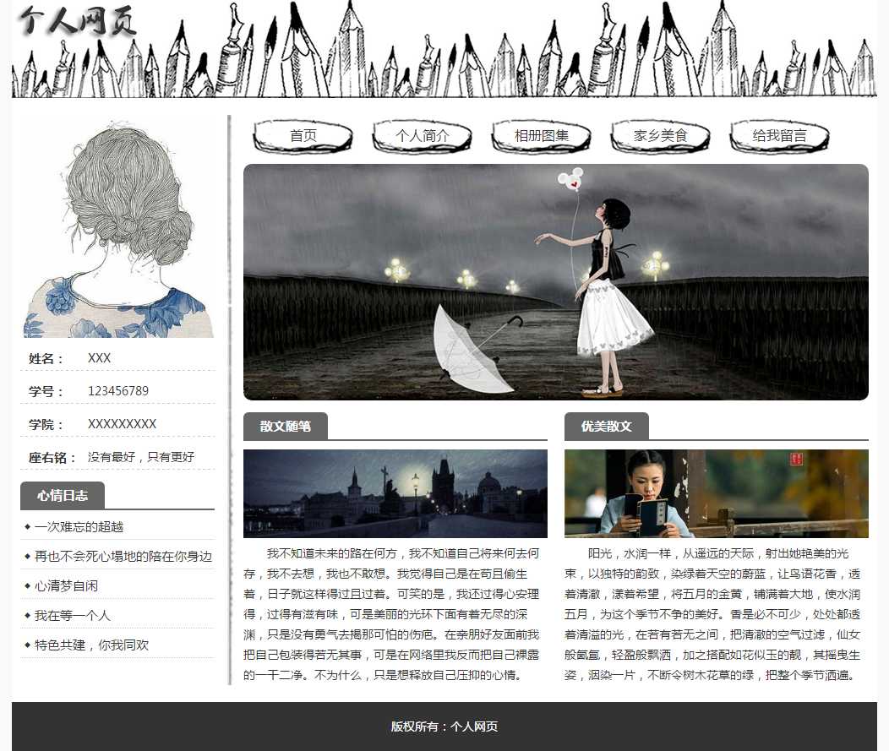Open the 相册图集 navigation item

coord(541,136)
